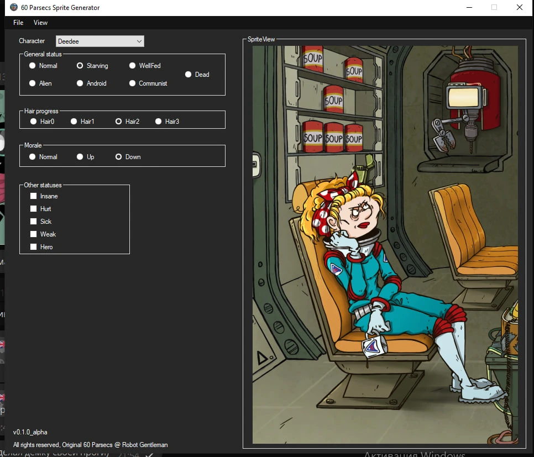The height and width of the screenshot is (457, 534).
Task: Set morale to Normal
Action: [33, 157]
